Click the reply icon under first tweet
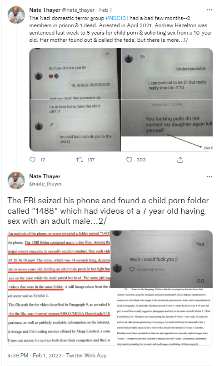 tap(32, 160)
